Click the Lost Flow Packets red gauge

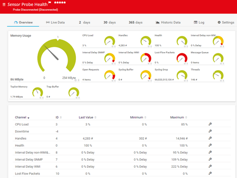[x=182, y=58]
